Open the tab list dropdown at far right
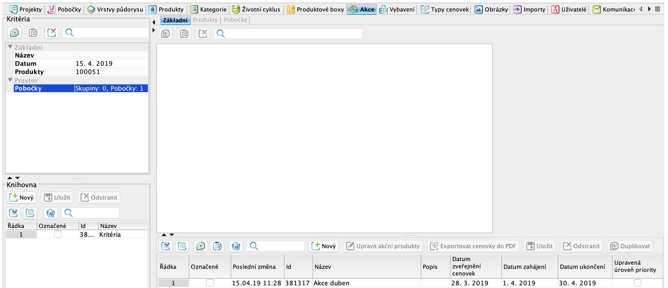The width and height of the screenshot is (668, 288). pos(657,9)
